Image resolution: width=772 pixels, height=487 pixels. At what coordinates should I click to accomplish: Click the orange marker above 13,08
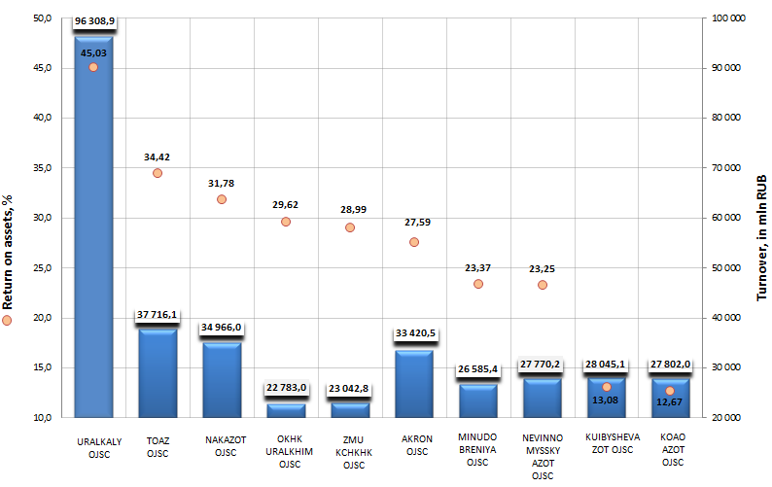tap(607, 387)
